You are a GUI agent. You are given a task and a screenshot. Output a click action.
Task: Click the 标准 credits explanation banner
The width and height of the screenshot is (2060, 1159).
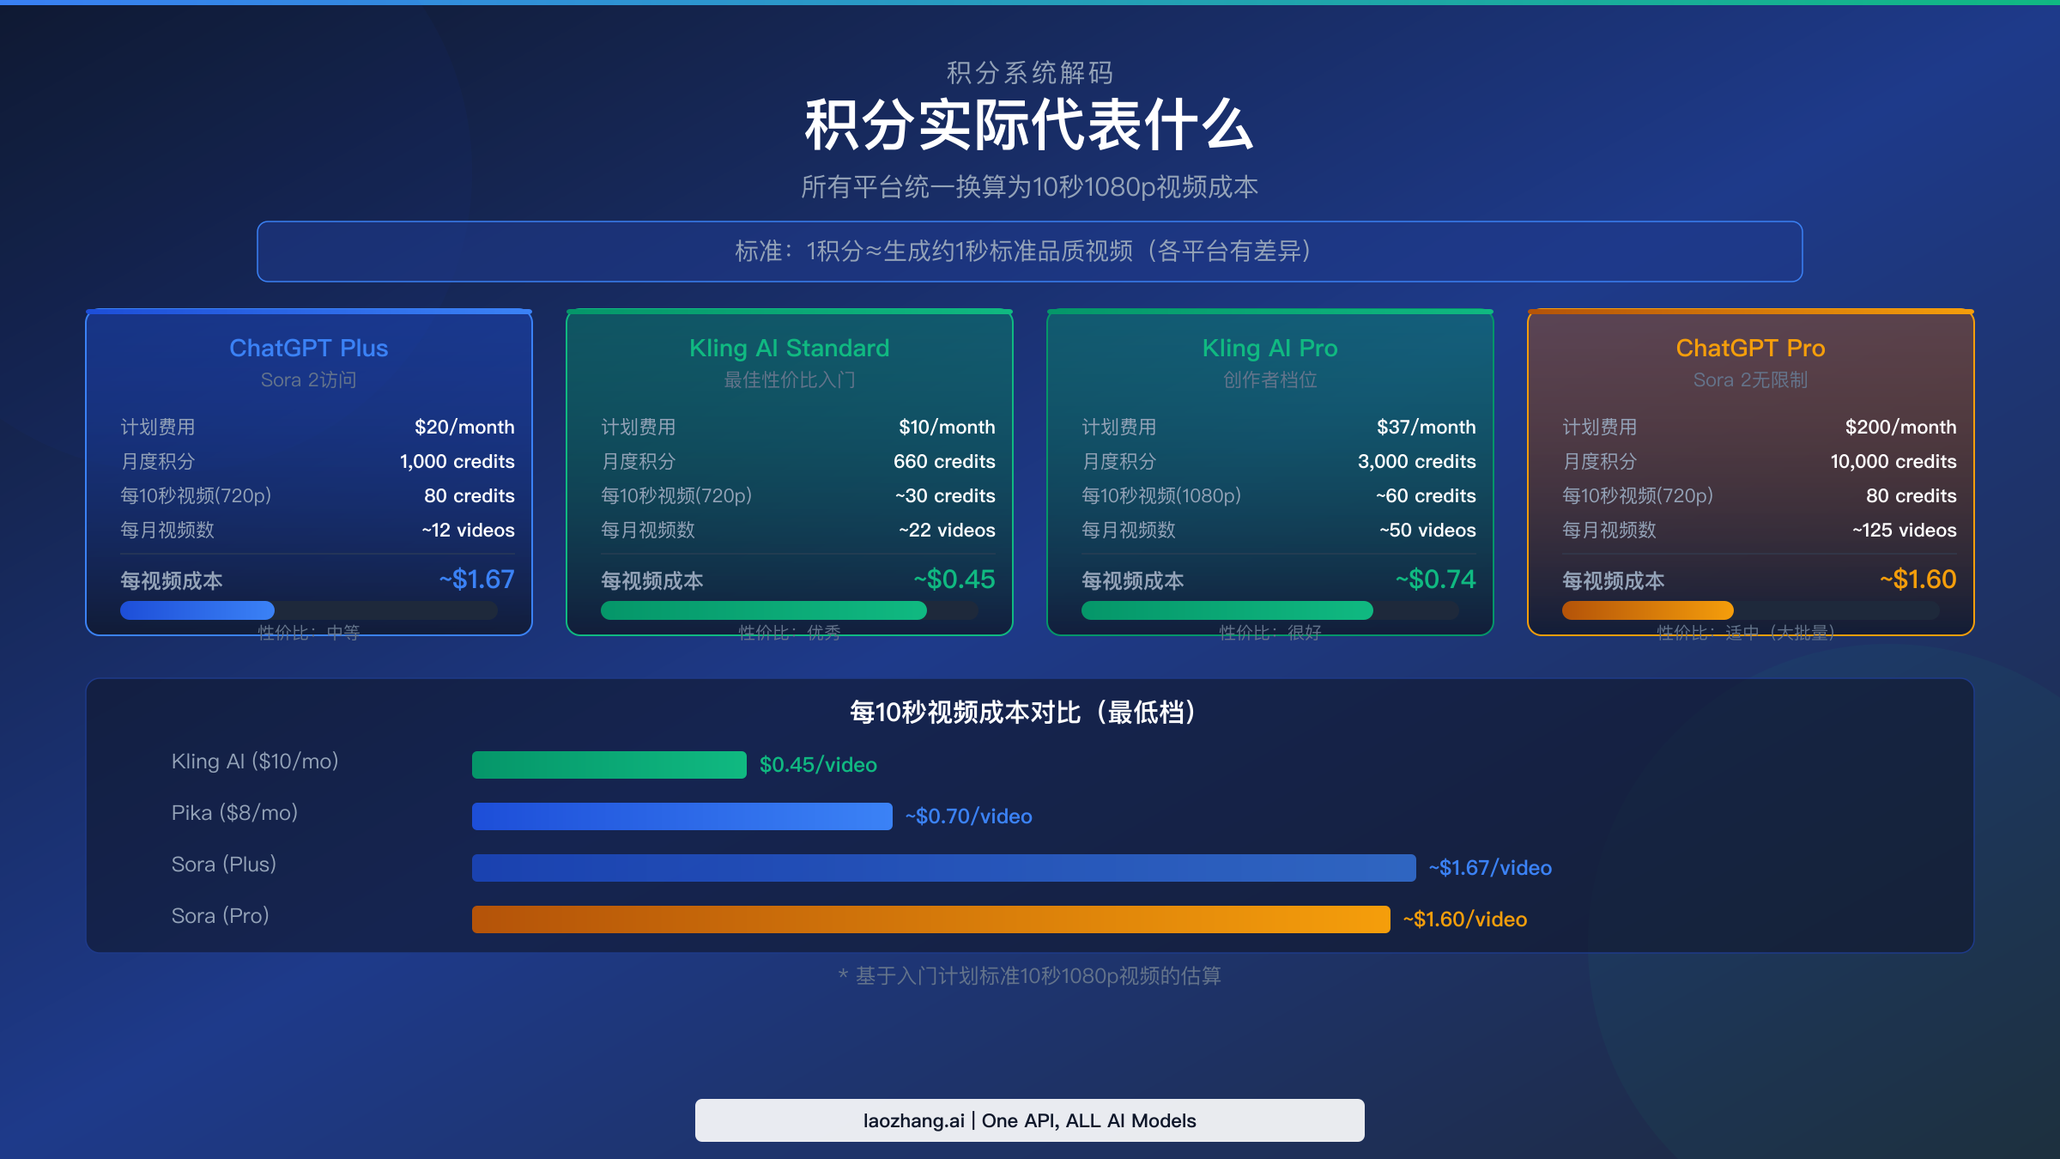click(x=1029, y=252)
